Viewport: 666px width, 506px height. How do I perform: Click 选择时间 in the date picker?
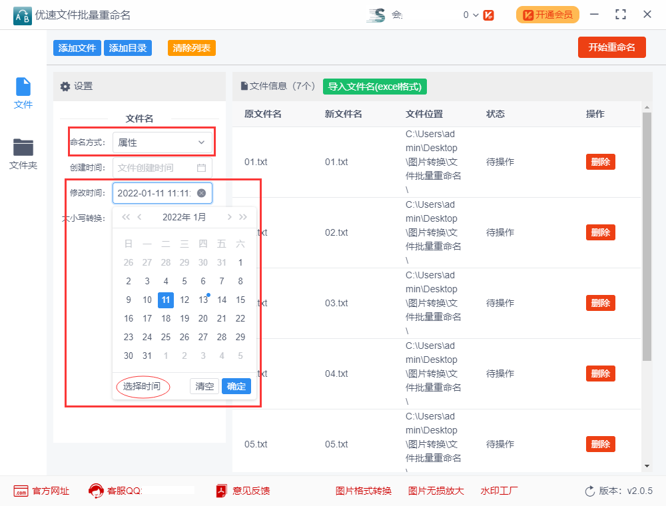point(142,386)
